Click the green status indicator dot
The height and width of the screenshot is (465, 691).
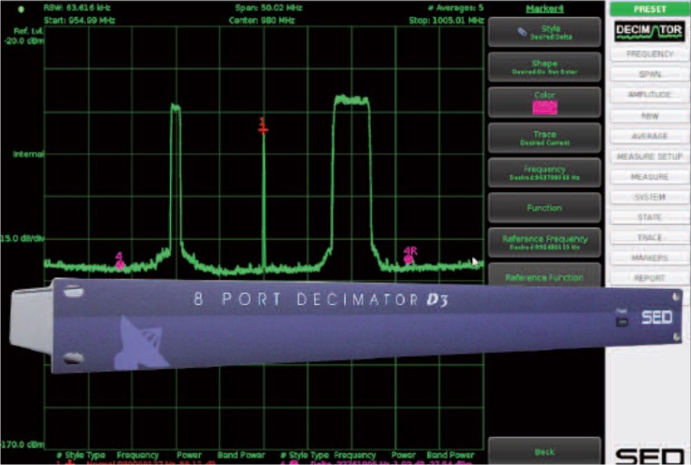click(x=21, y=9)
